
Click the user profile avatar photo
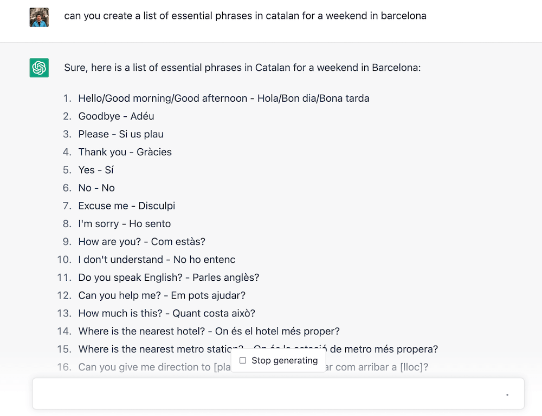pos(39,17)
